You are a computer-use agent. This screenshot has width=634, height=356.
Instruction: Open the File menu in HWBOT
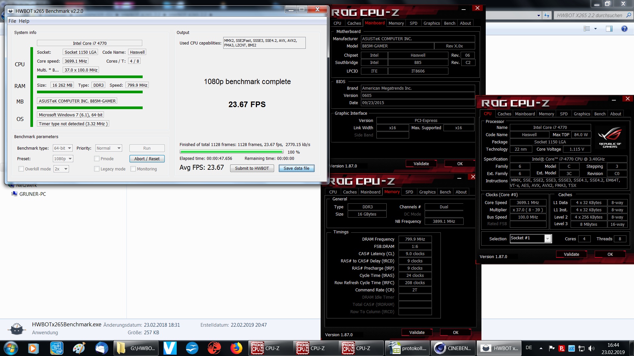point(12,21)
